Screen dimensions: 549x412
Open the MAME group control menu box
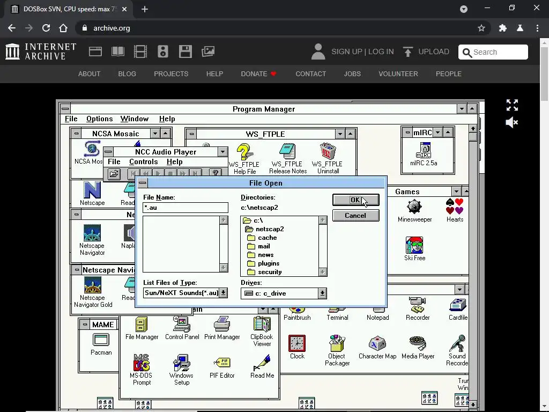(85, 325)
